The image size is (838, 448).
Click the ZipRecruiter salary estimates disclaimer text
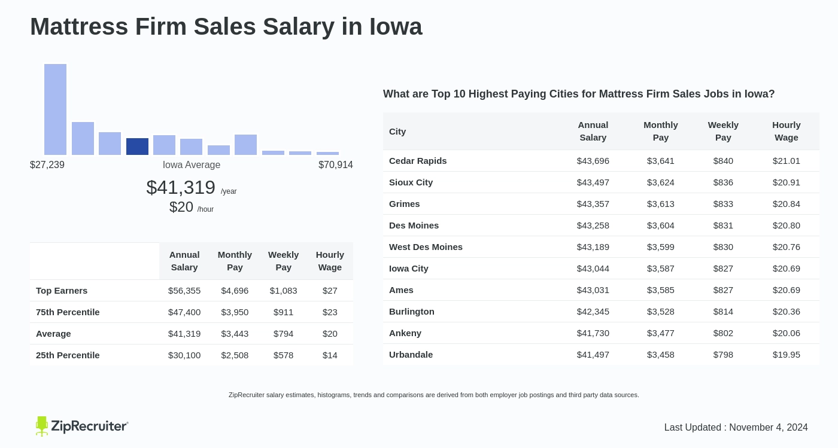coord(434,395)
